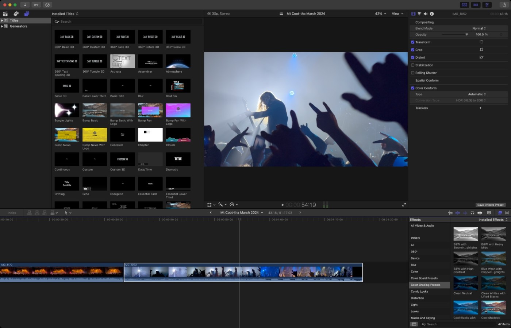
Task: Uncheck the Color Conform checkbox
Action: click(413, 88)
